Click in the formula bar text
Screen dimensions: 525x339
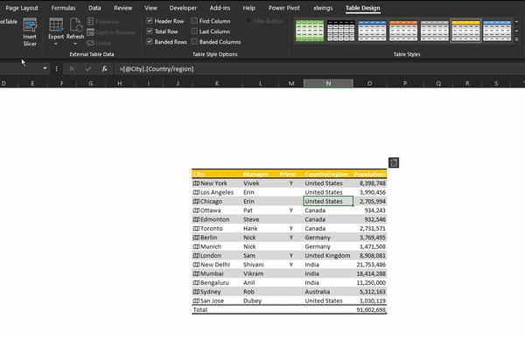157,69
